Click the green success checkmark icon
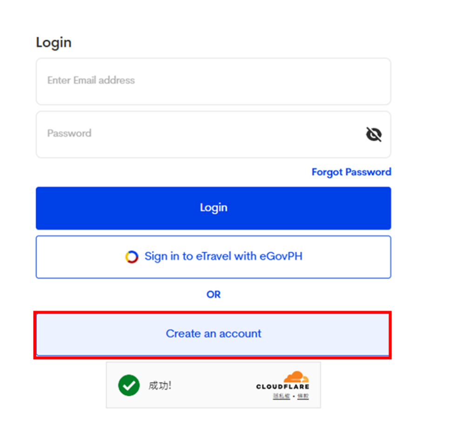 pos(129,385)
